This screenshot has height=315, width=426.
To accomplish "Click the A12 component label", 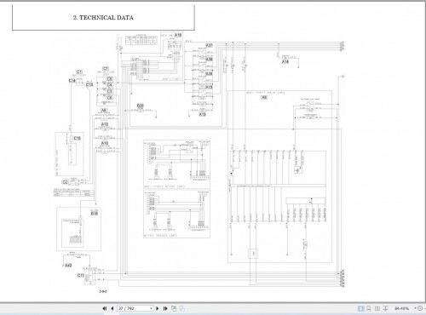I will (105, 124).
